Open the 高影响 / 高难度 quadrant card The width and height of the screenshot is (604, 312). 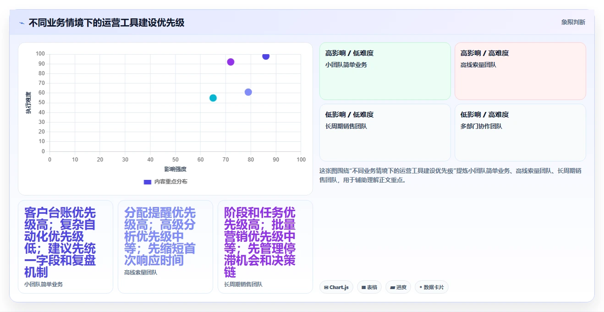pos(520,71)
